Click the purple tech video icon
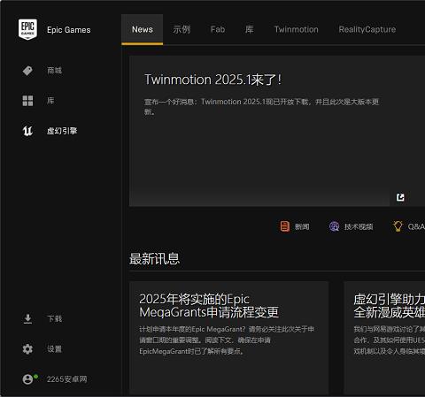425x397 pixels. pos(334,226)
